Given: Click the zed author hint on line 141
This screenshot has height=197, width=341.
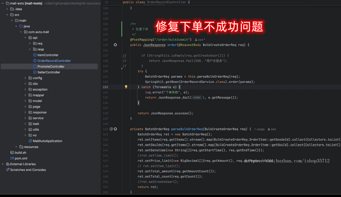Looking at the screenshot, I should point(272,129).
